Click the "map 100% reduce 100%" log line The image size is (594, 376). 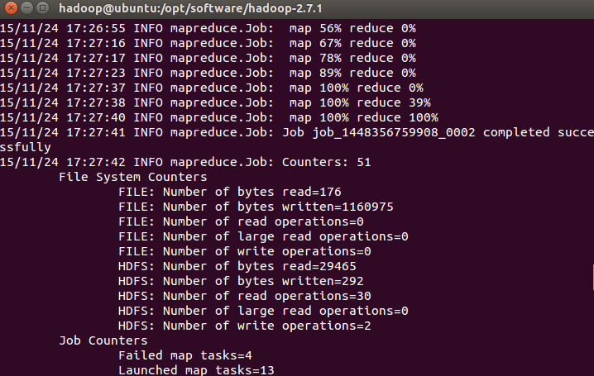coord(363,117)
